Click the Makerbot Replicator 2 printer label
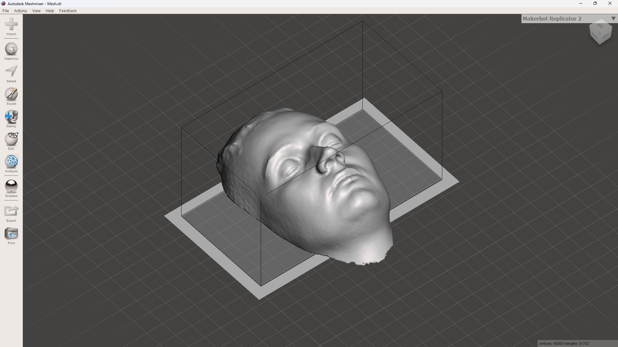Image resolution: width=618 pixels, height=347 pixels. 552,19
